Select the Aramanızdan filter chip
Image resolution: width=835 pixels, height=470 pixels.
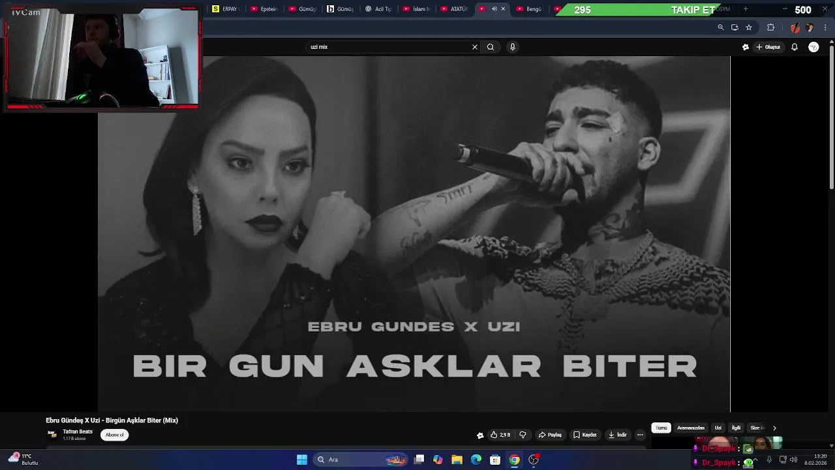tap(691, 428)
